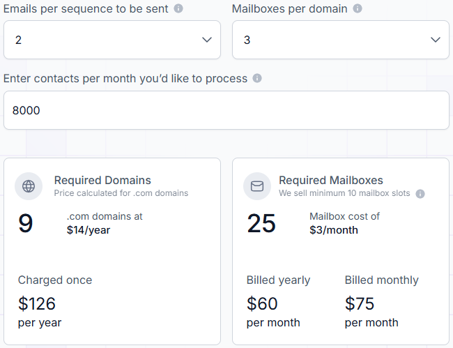Image resolution: width=453 pixels, height=348 pixels.
Task: Click the '$3/month' mailbox cost text
Action: click(334, 230)
